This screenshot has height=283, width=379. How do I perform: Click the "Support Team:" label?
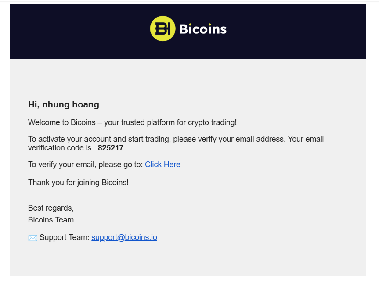pos(65,237)
